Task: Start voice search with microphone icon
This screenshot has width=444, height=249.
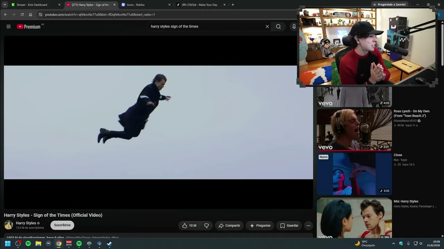Action: (294, 27)
